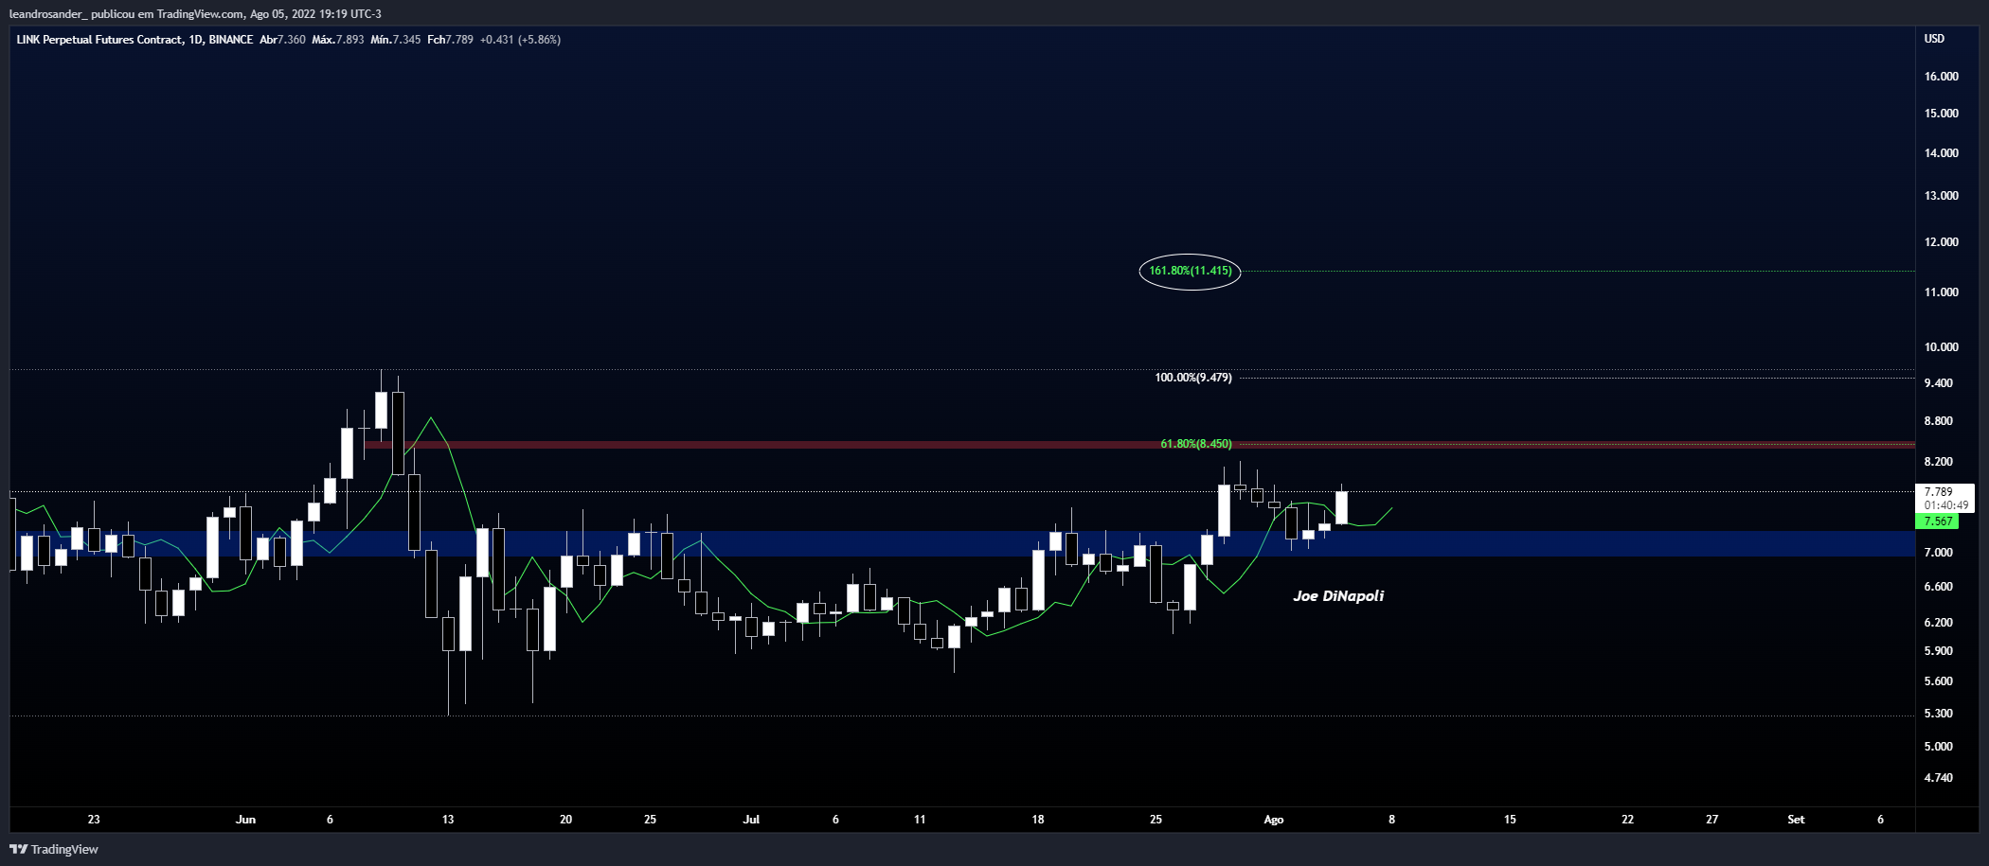Click the 10.000 price axis label
Image resolution: width=1989 pixels, height=866 pixels.
(1941, 347)
